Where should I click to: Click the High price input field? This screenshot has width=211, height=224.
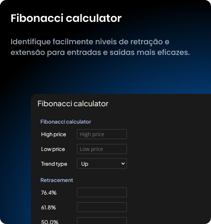tap(102, 134)
